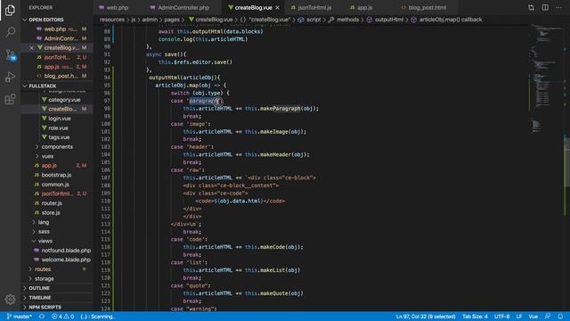This screenshot has width=570, height=321.
Task: Expand the Timeline panel
Action: [x=39, y=298]
